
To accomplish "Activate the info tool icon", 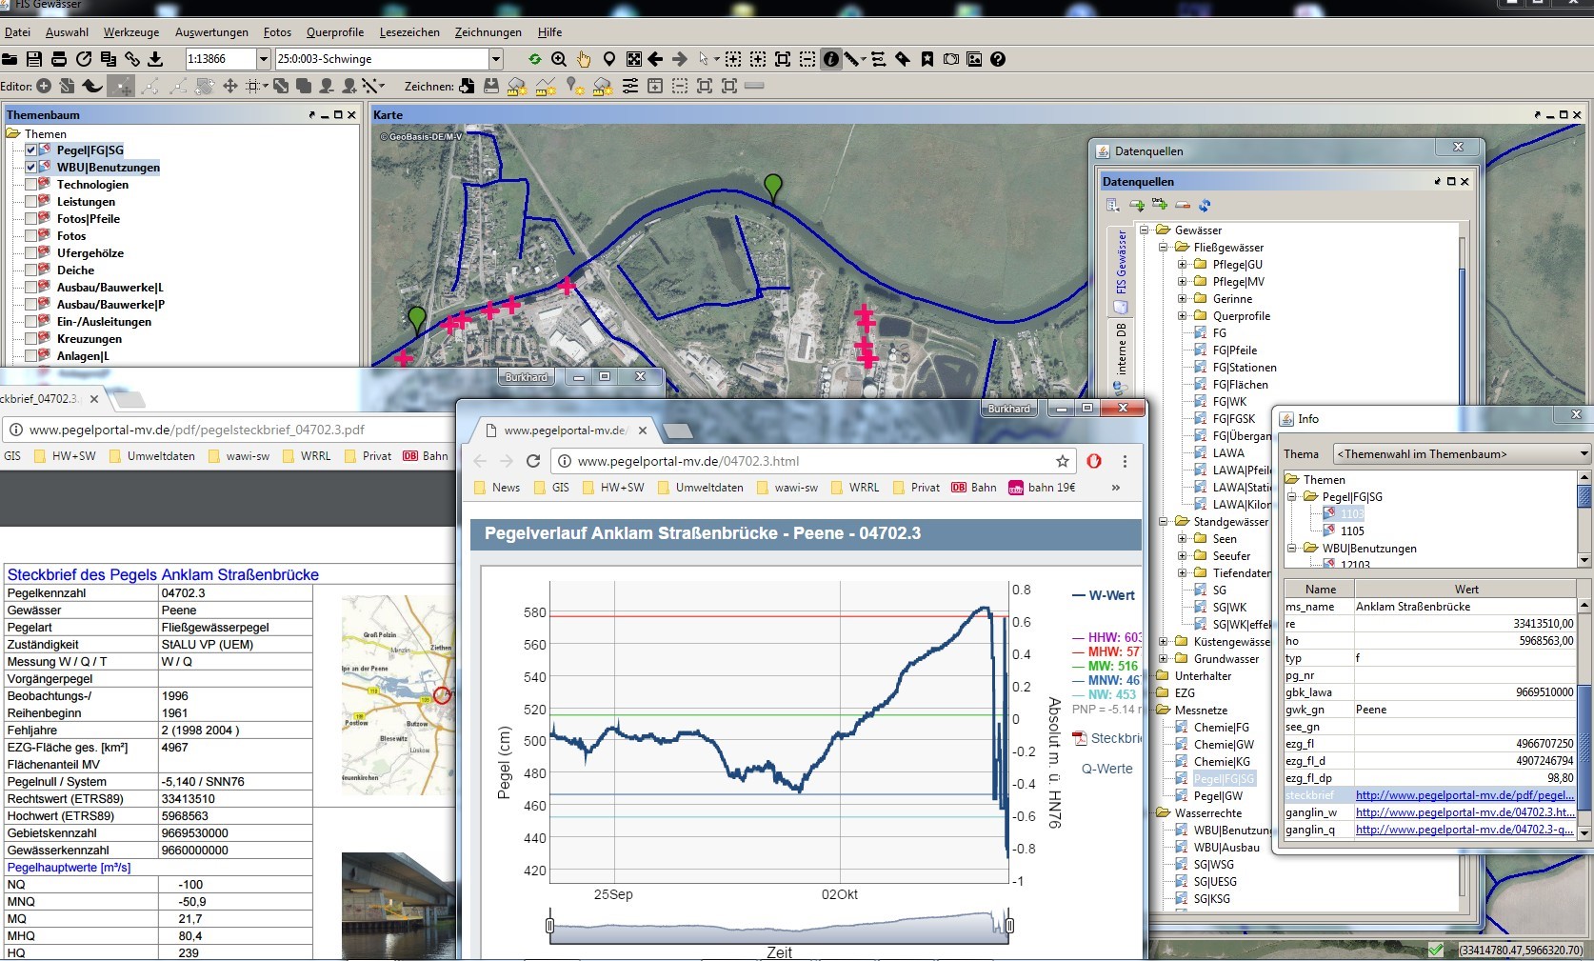I will [831, 59].
